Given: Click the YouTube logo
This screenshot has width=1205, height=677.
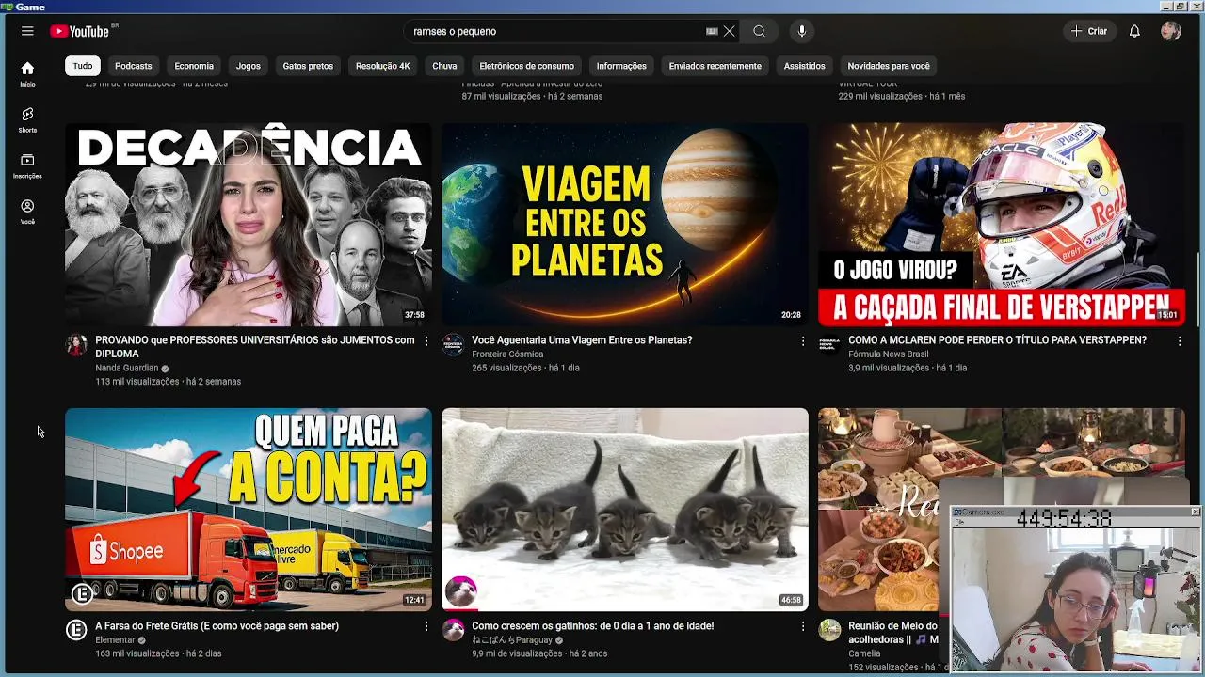Looking at the screenshot, I should [x=81, y=31].
